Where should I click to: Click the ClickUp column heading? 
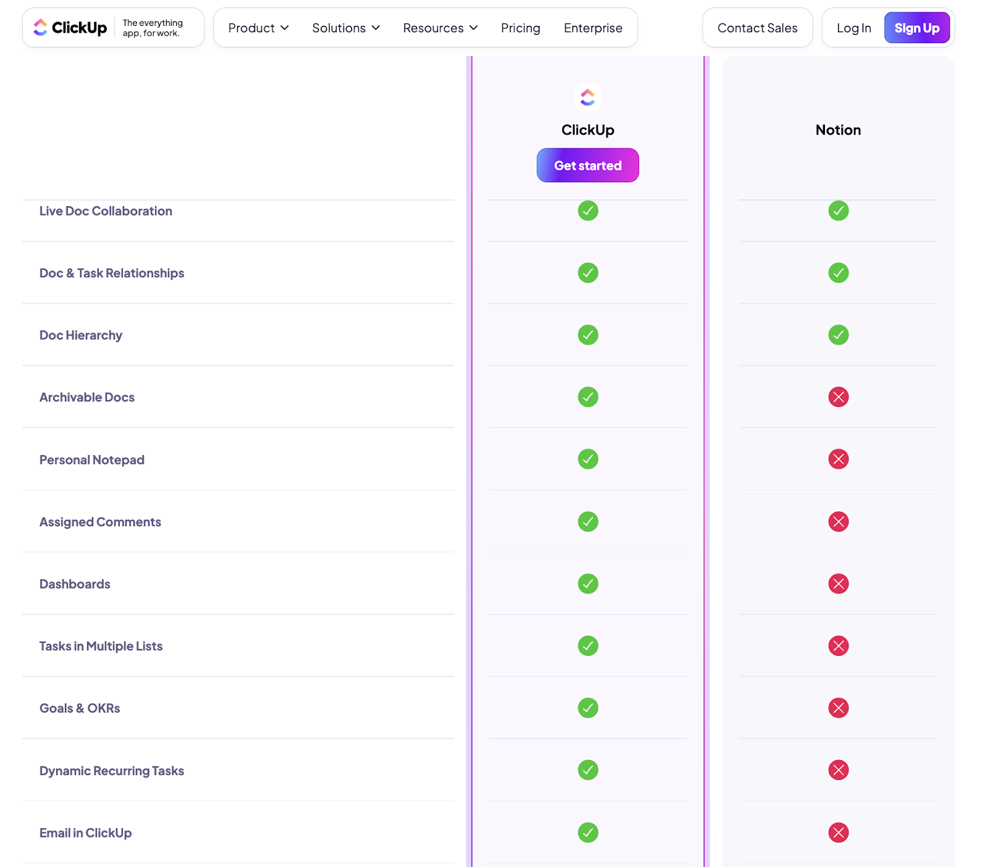coord(588,130)
